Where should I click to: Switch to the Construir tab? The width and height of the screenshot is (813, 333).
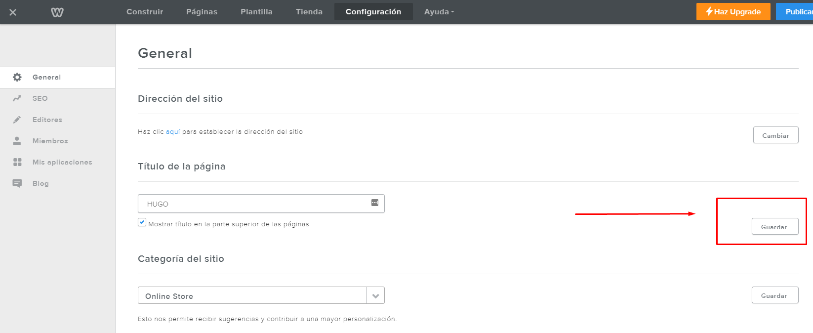[145, 12]
